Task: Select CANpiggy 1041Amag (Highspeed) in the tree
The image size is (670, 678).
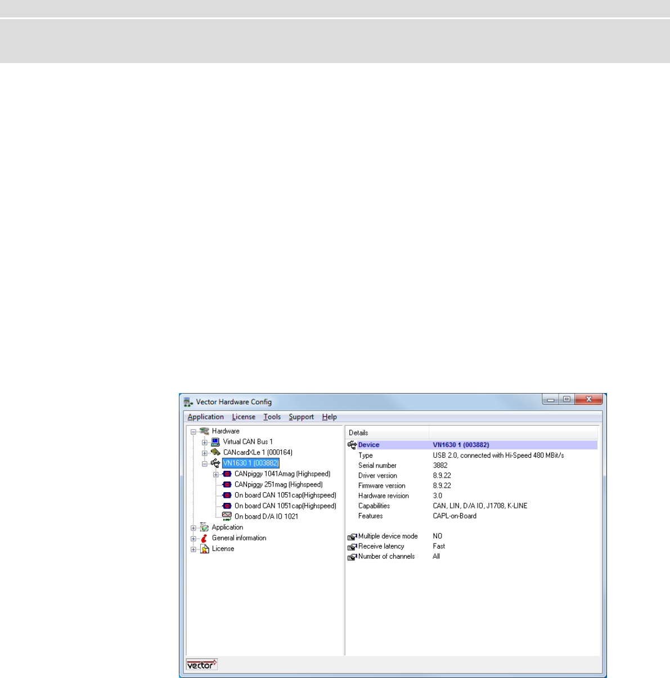Action: [x=282, y=474]
